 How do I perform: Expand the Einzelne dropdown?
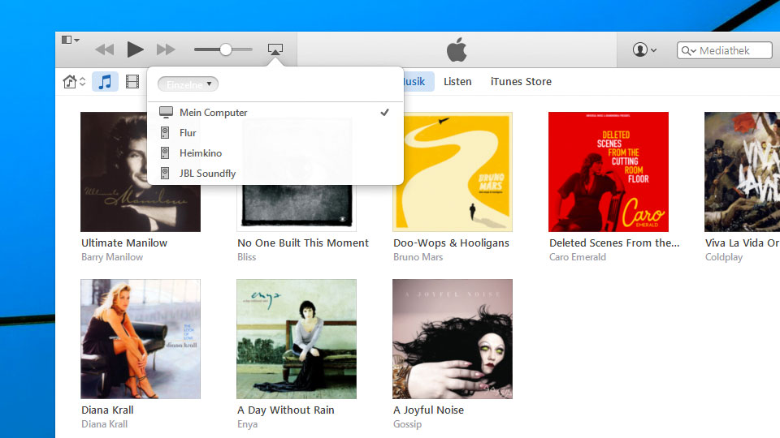188,84
